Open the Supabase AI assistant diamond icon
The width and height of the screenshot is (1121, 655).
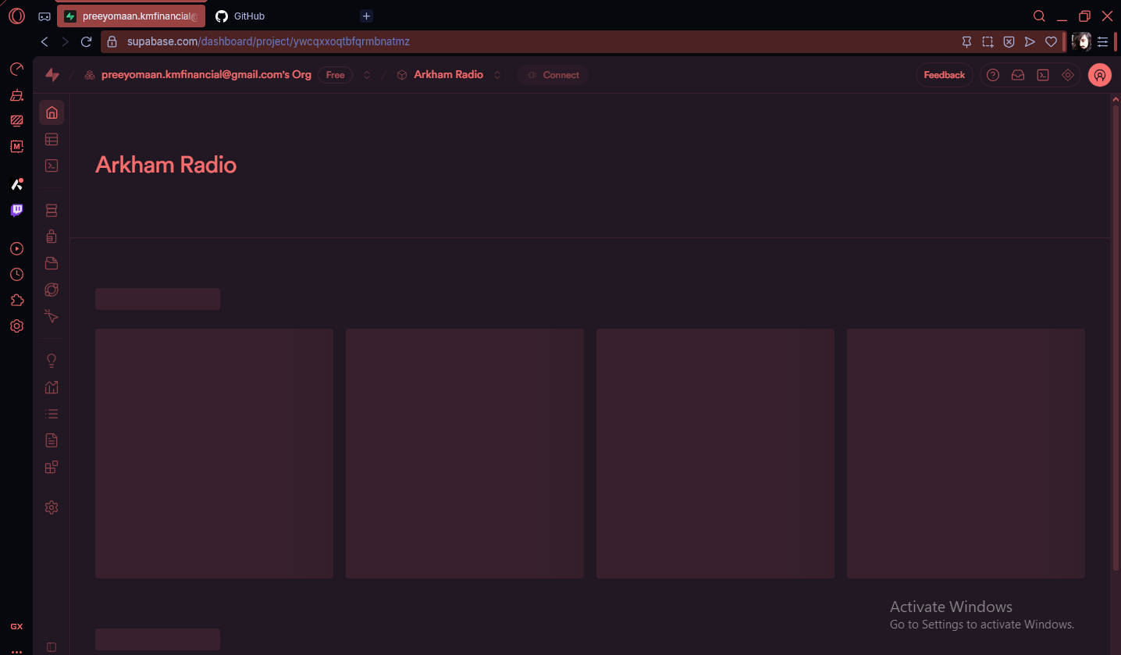1068,75
